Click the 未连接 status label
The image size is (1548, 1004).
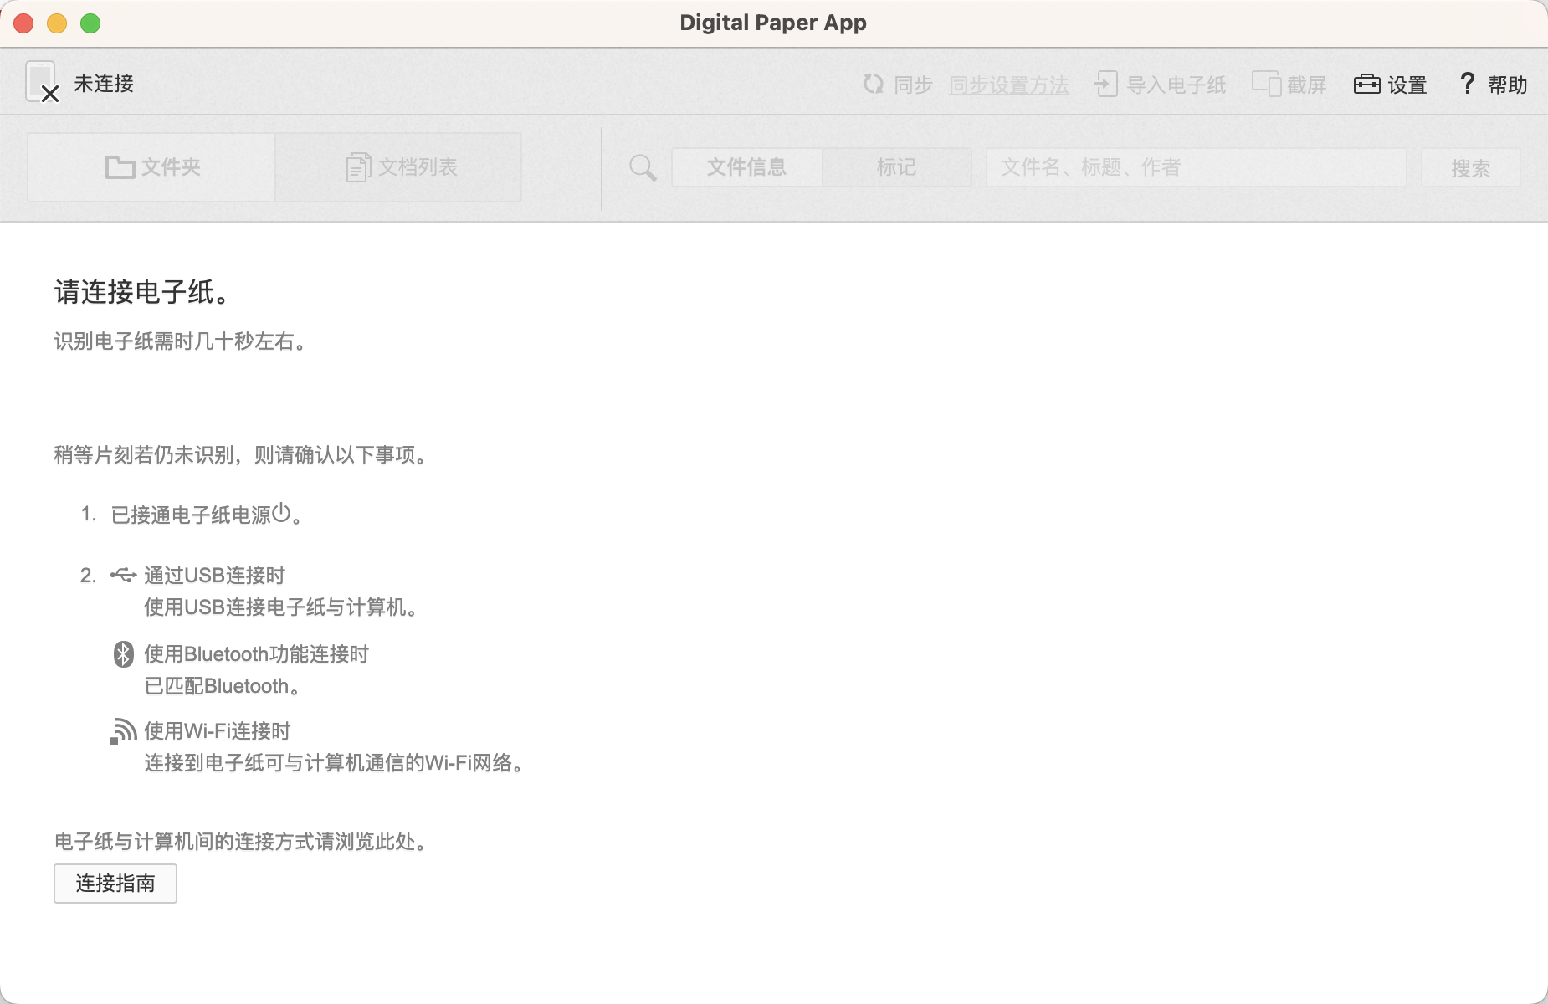coord(104,84)
